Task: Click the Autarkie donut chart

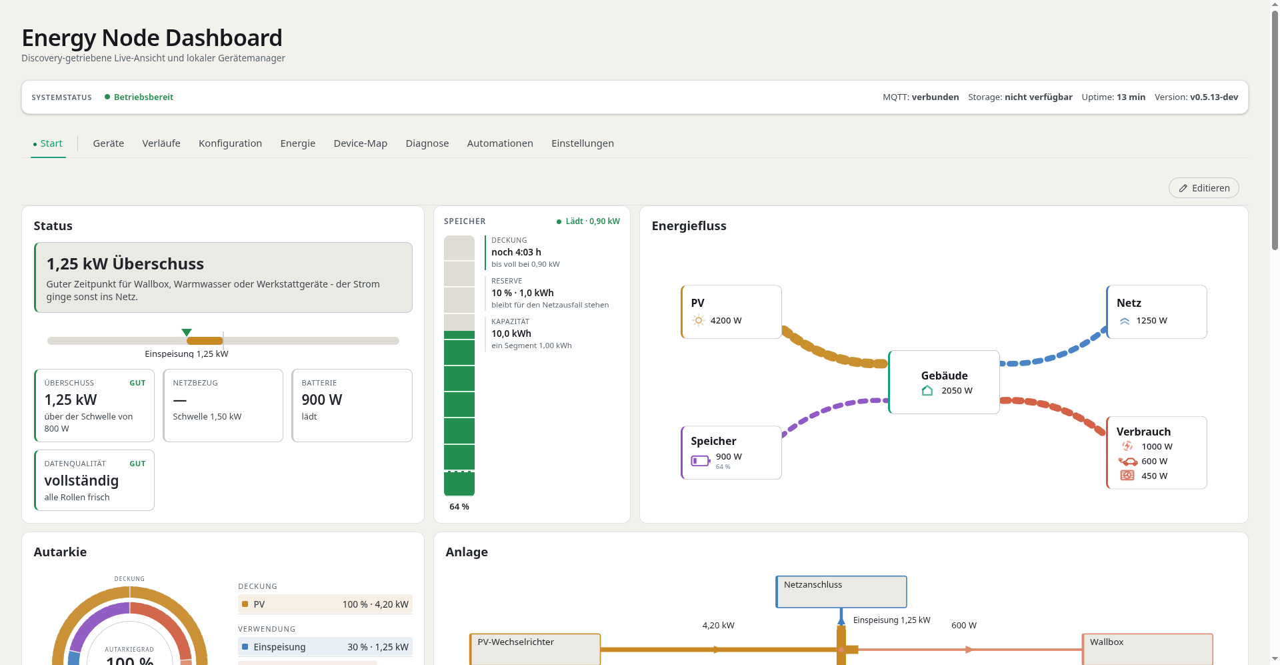Action: click(130, 626)
